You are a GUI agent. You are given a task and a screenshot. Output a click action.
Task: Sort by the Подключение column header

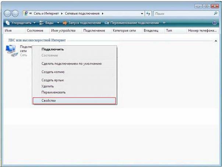pyautogui.click(x=96, y=31)
